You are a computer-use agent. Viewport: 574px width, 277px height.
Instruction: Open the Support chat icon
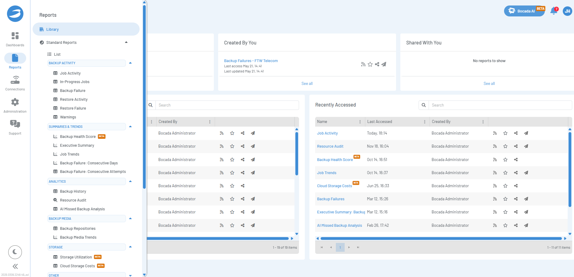[x=15, y=127]
